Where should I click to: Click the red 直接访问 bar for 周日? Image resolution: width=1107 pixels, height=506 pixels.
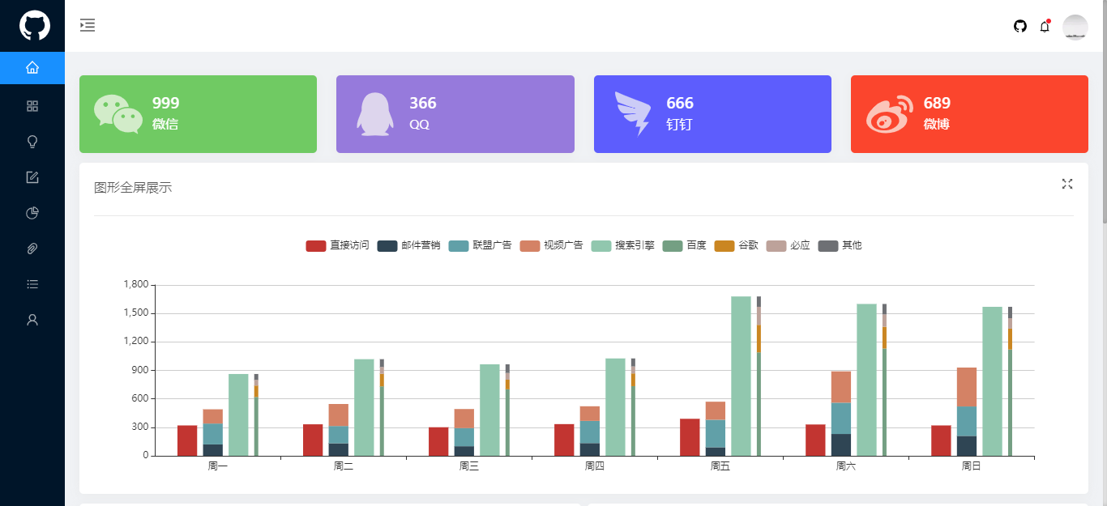(x=941, y=440)
